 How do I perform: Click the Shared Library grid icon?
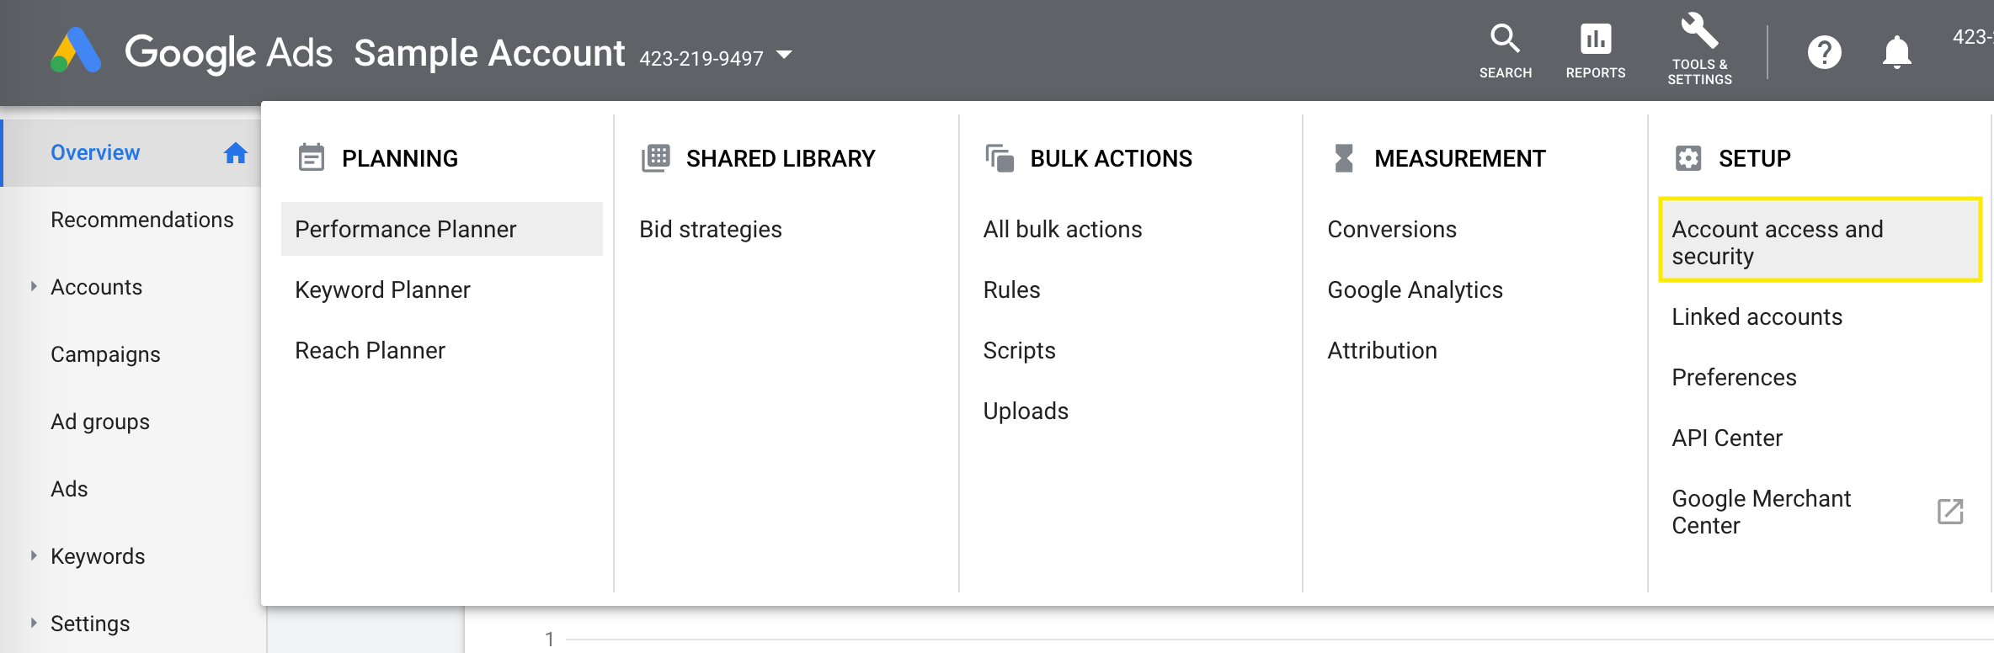tap(655, 157)
